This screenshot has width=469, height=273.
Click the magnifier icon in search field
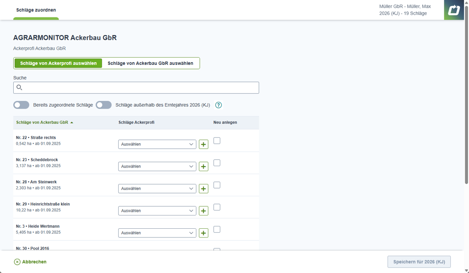[19, 88]
